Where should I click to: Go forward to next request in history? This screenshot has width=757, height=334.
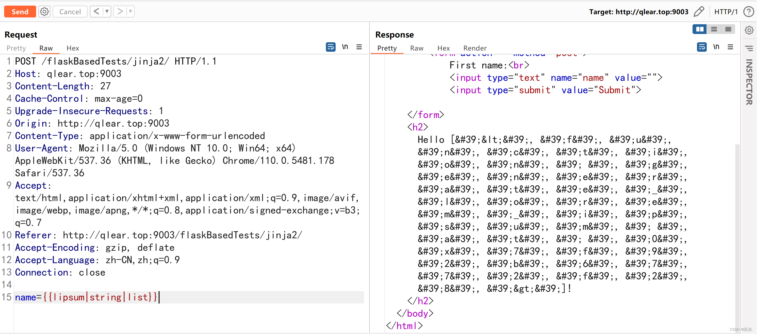click(120, 12)
